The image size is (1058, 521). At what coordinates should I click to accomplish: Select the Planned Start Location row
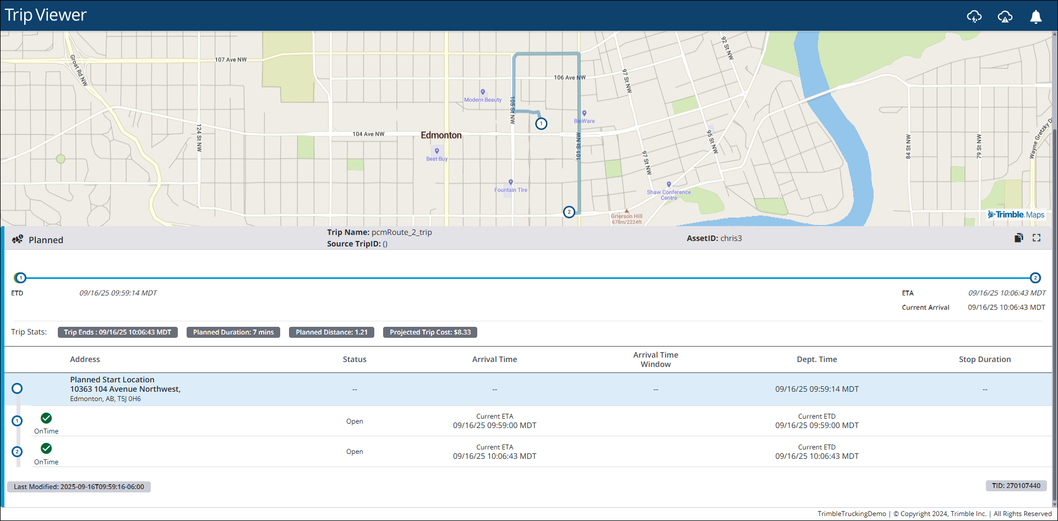528,389
